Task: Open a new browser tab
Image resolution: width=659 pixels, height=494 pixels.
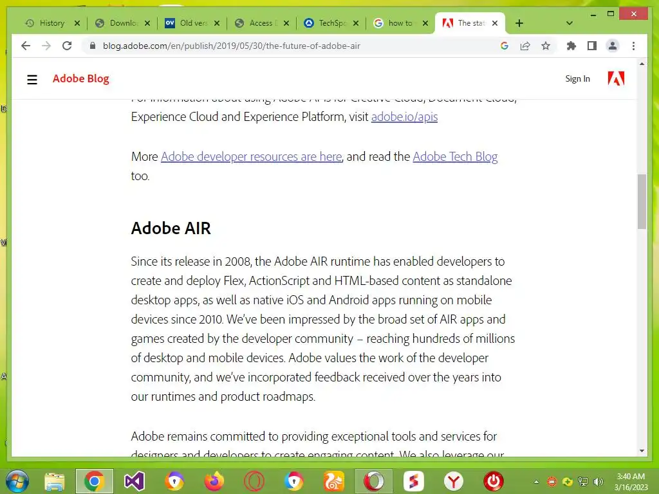Action: [x=519, y=24]
